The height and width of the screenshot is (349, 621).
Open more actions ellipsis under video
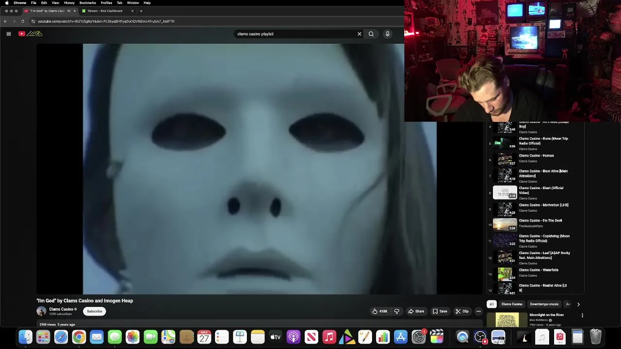478,311
